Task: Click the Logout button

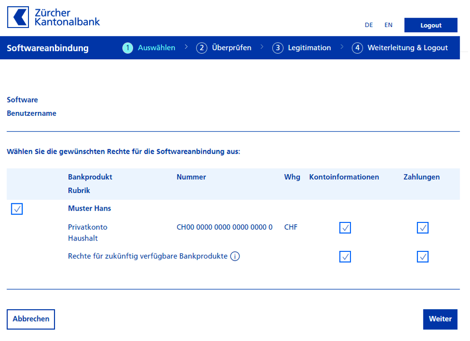Action: pos(431,25)
